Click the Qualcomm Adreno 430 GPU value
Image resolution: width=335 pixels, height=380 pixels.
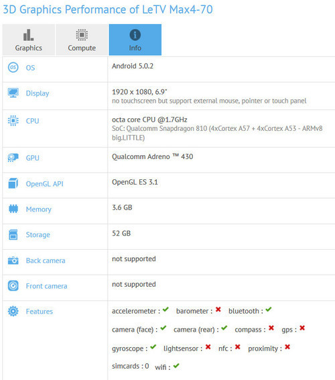pos(152,157)
